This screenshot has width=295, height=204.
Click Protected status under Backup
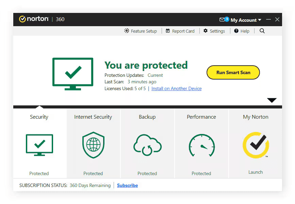point(147,173)
